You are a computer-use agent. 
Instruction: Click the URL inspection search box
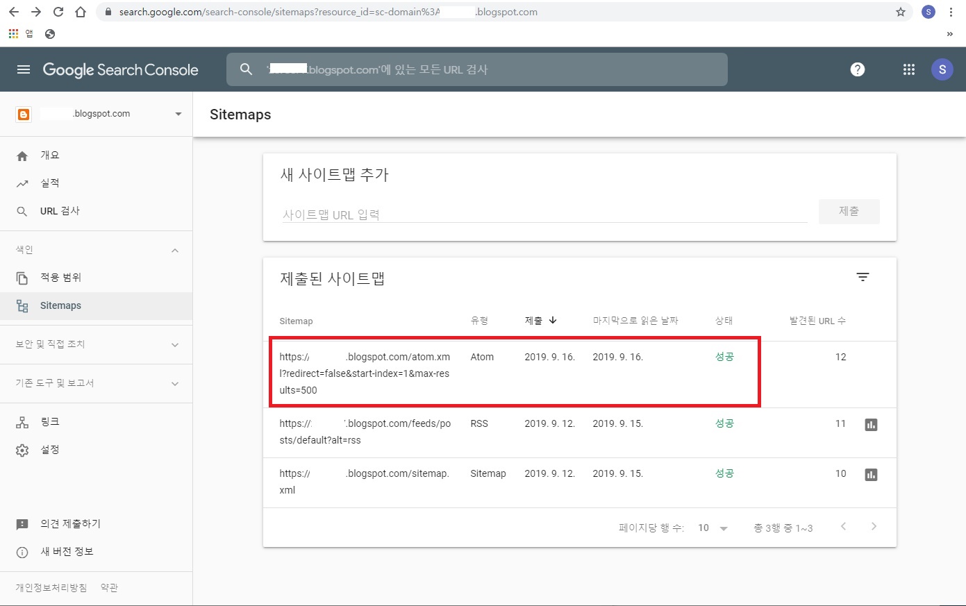pyautogui.click(x=477, y=69)
